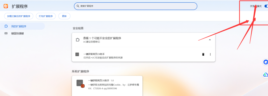The image size is (268, 96).
Task: Click the VX: CT2026-A contact line
Action: 103,88
